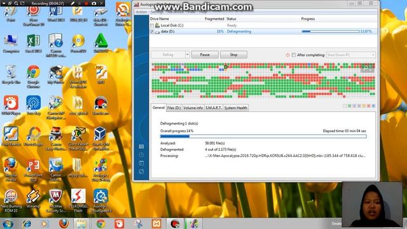This screenshot has height=229, width=407.
Task: Select the PowerDVD desktop shortcut
Action: pyautogui.click(x=78, y=43)
